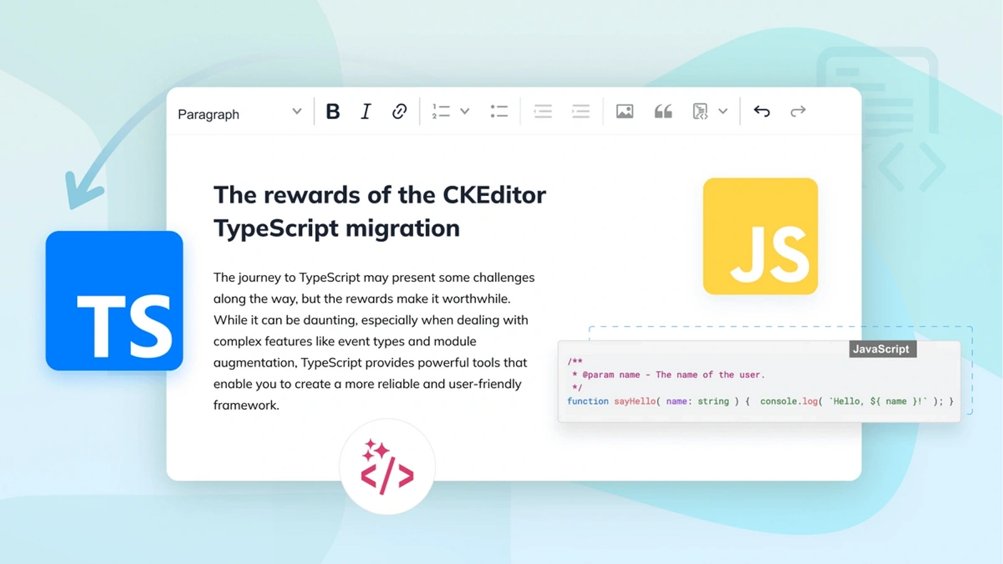Insert a code block
Image resolution: width=1003 pixels, height=564 pixels.
(x=700, y=112)
